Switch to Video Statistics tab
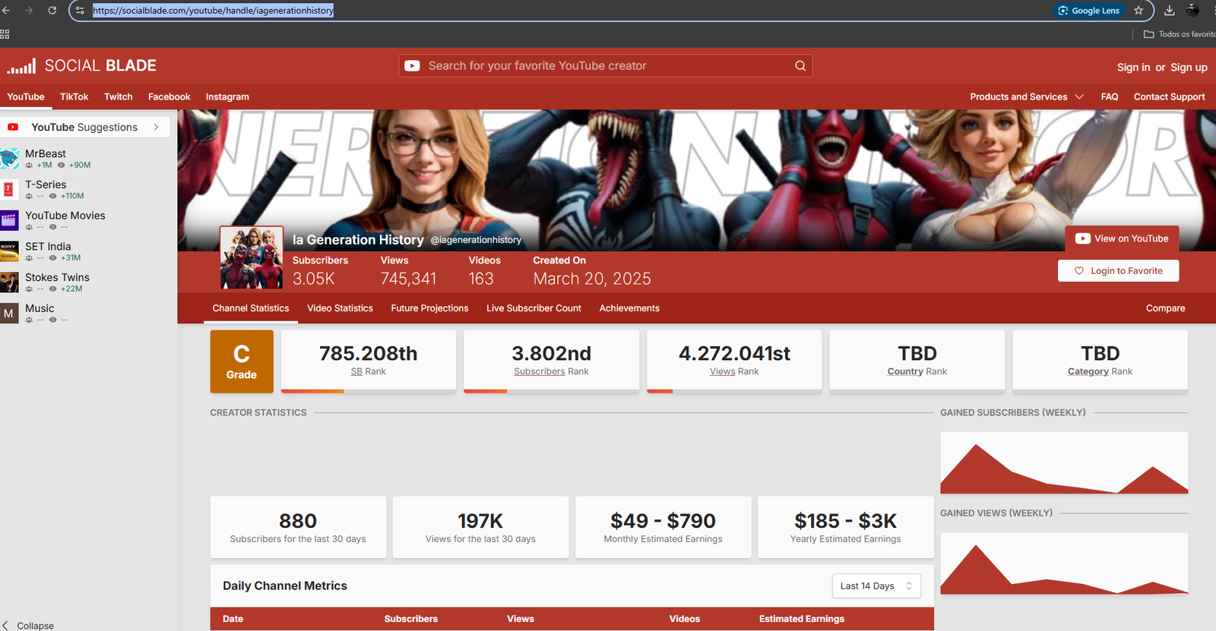 340,308
